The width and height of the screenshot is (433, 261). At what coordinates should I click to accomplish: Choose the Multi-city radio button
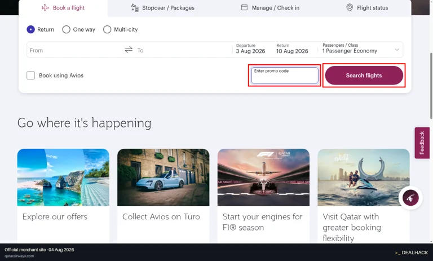[x=107, y=29]
